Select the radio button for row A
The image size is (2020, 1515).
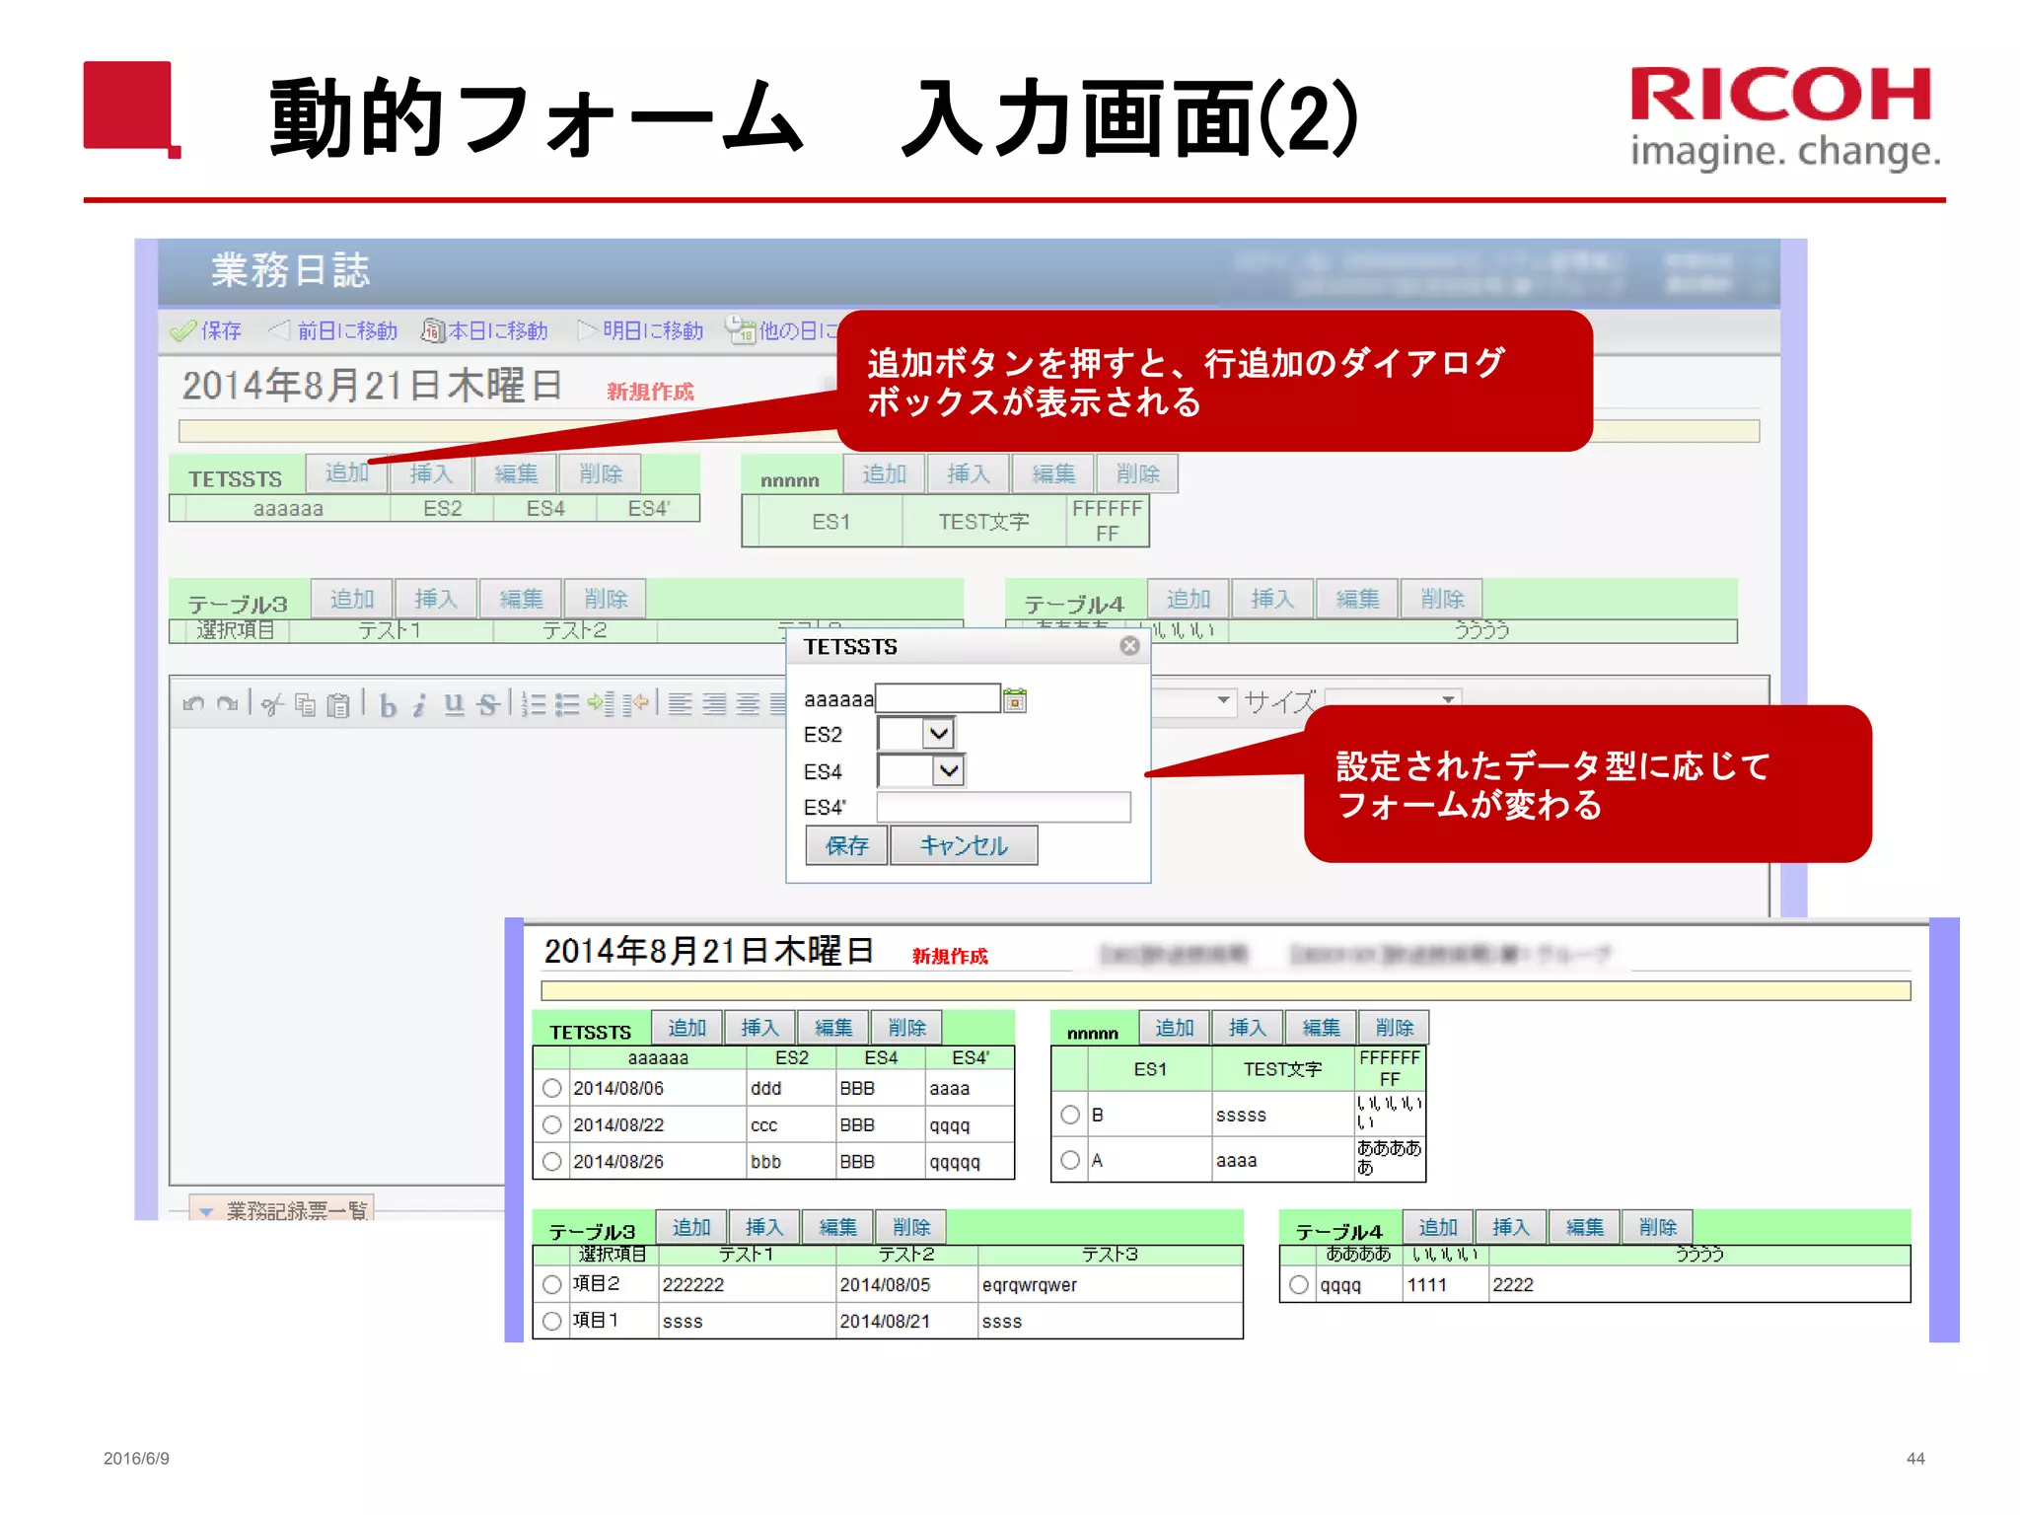tap(1070, 1160)
